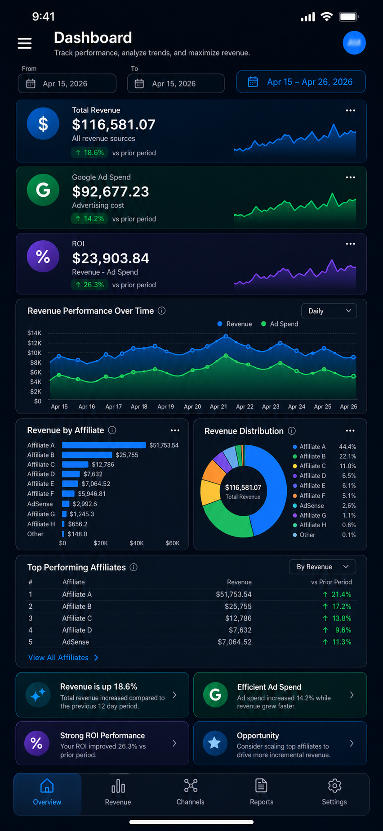This screenshot has width=383, height=831.
Task: Sort table by Revenue column header
Action: coord(239,582)
